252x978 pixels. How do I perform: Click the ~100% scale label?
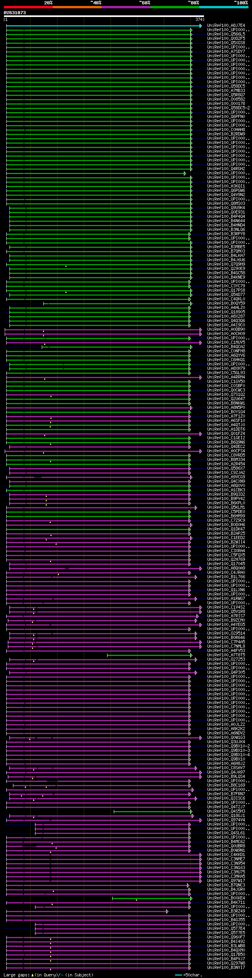pyautogui.click(x=241, y=3)
